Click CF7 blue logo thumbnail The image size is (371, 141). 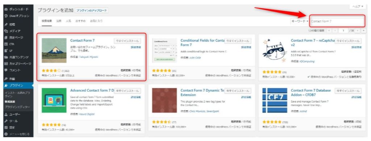click(x=275, y=100)
